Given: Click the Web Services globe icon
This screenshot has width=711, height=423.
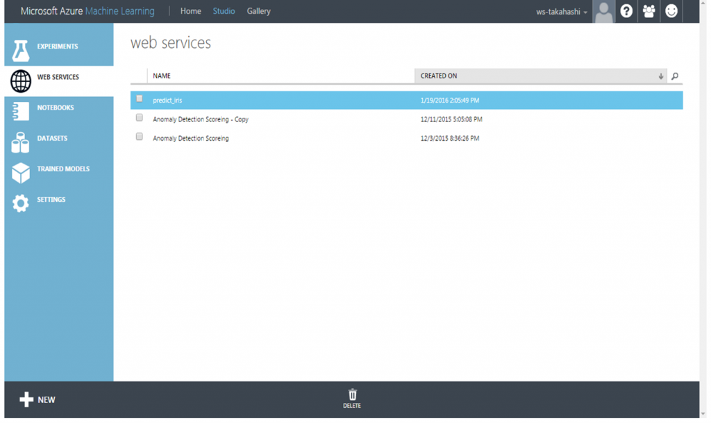Looking at the screenshot, I should [x=21, y=81].
